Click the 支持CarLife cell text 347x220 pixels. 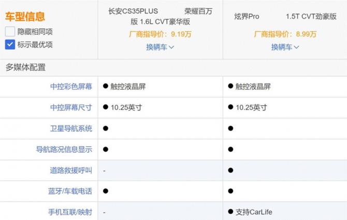tap(253, 212)
